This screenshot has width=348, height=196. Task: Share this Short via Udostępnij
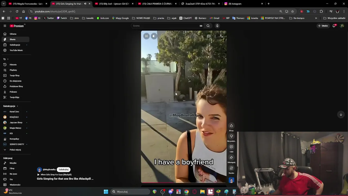[231, 157]
